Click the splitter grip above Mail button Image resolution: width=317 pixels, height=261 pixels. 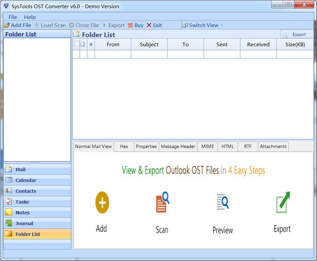click(35, 162)
